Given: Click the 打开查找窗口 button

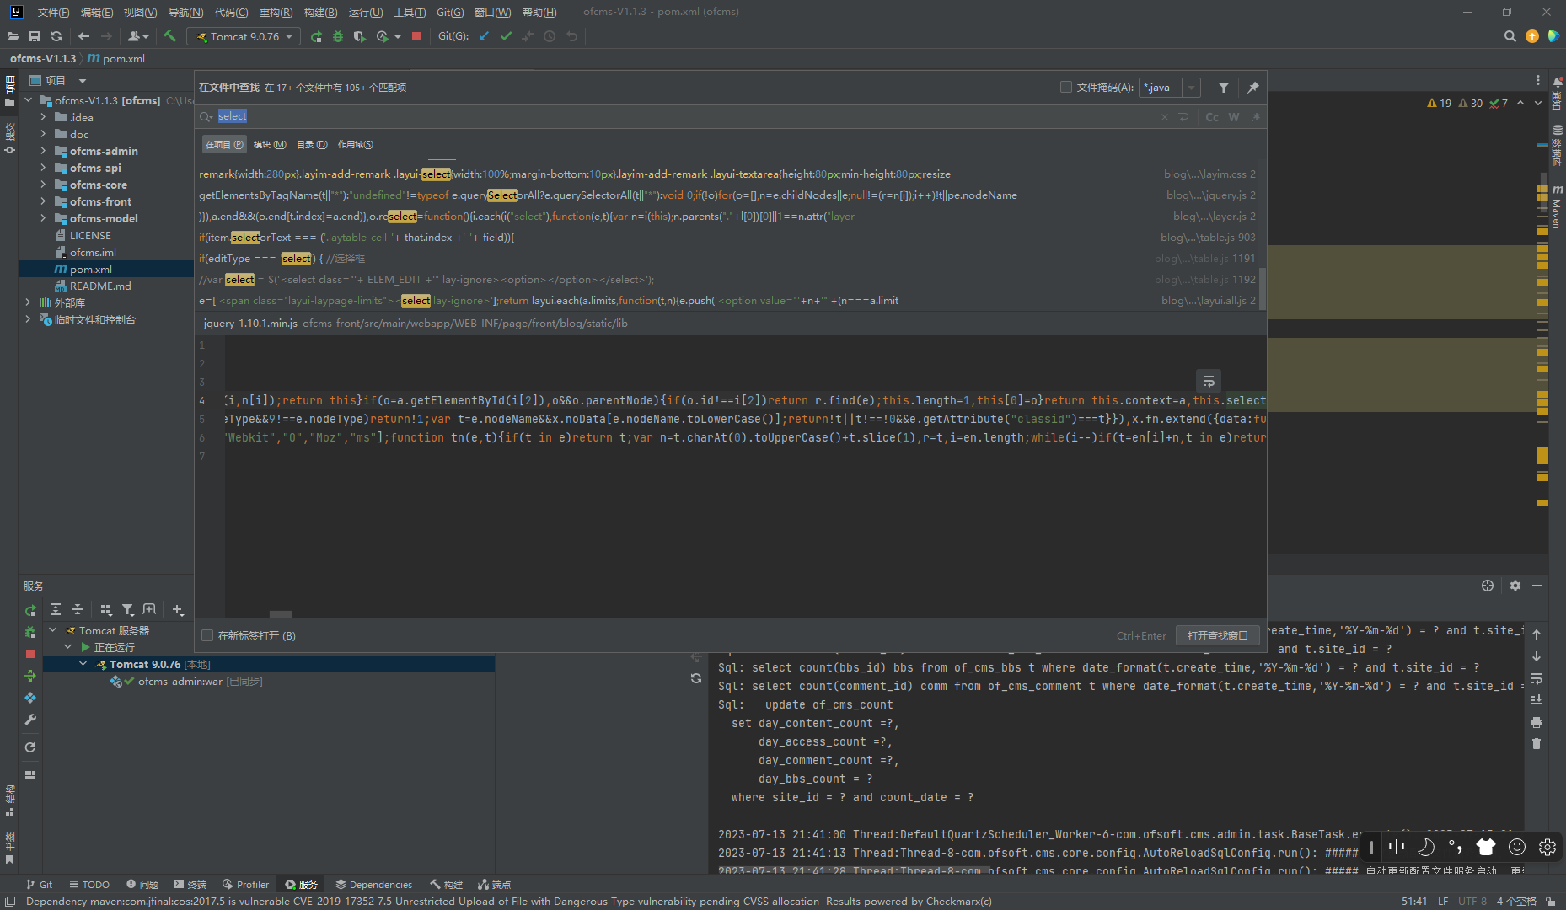Looking at the screenshot, I should tap(1217, 634).
